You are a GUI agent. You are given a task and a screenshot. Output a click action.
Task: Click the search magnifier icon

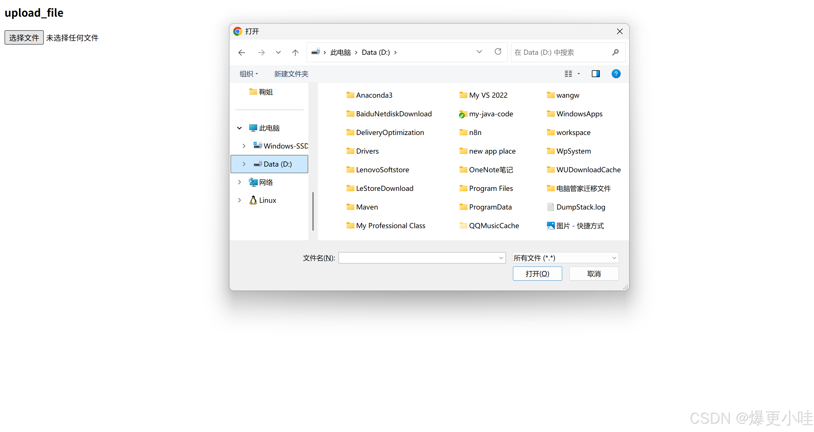click(615, 53)
